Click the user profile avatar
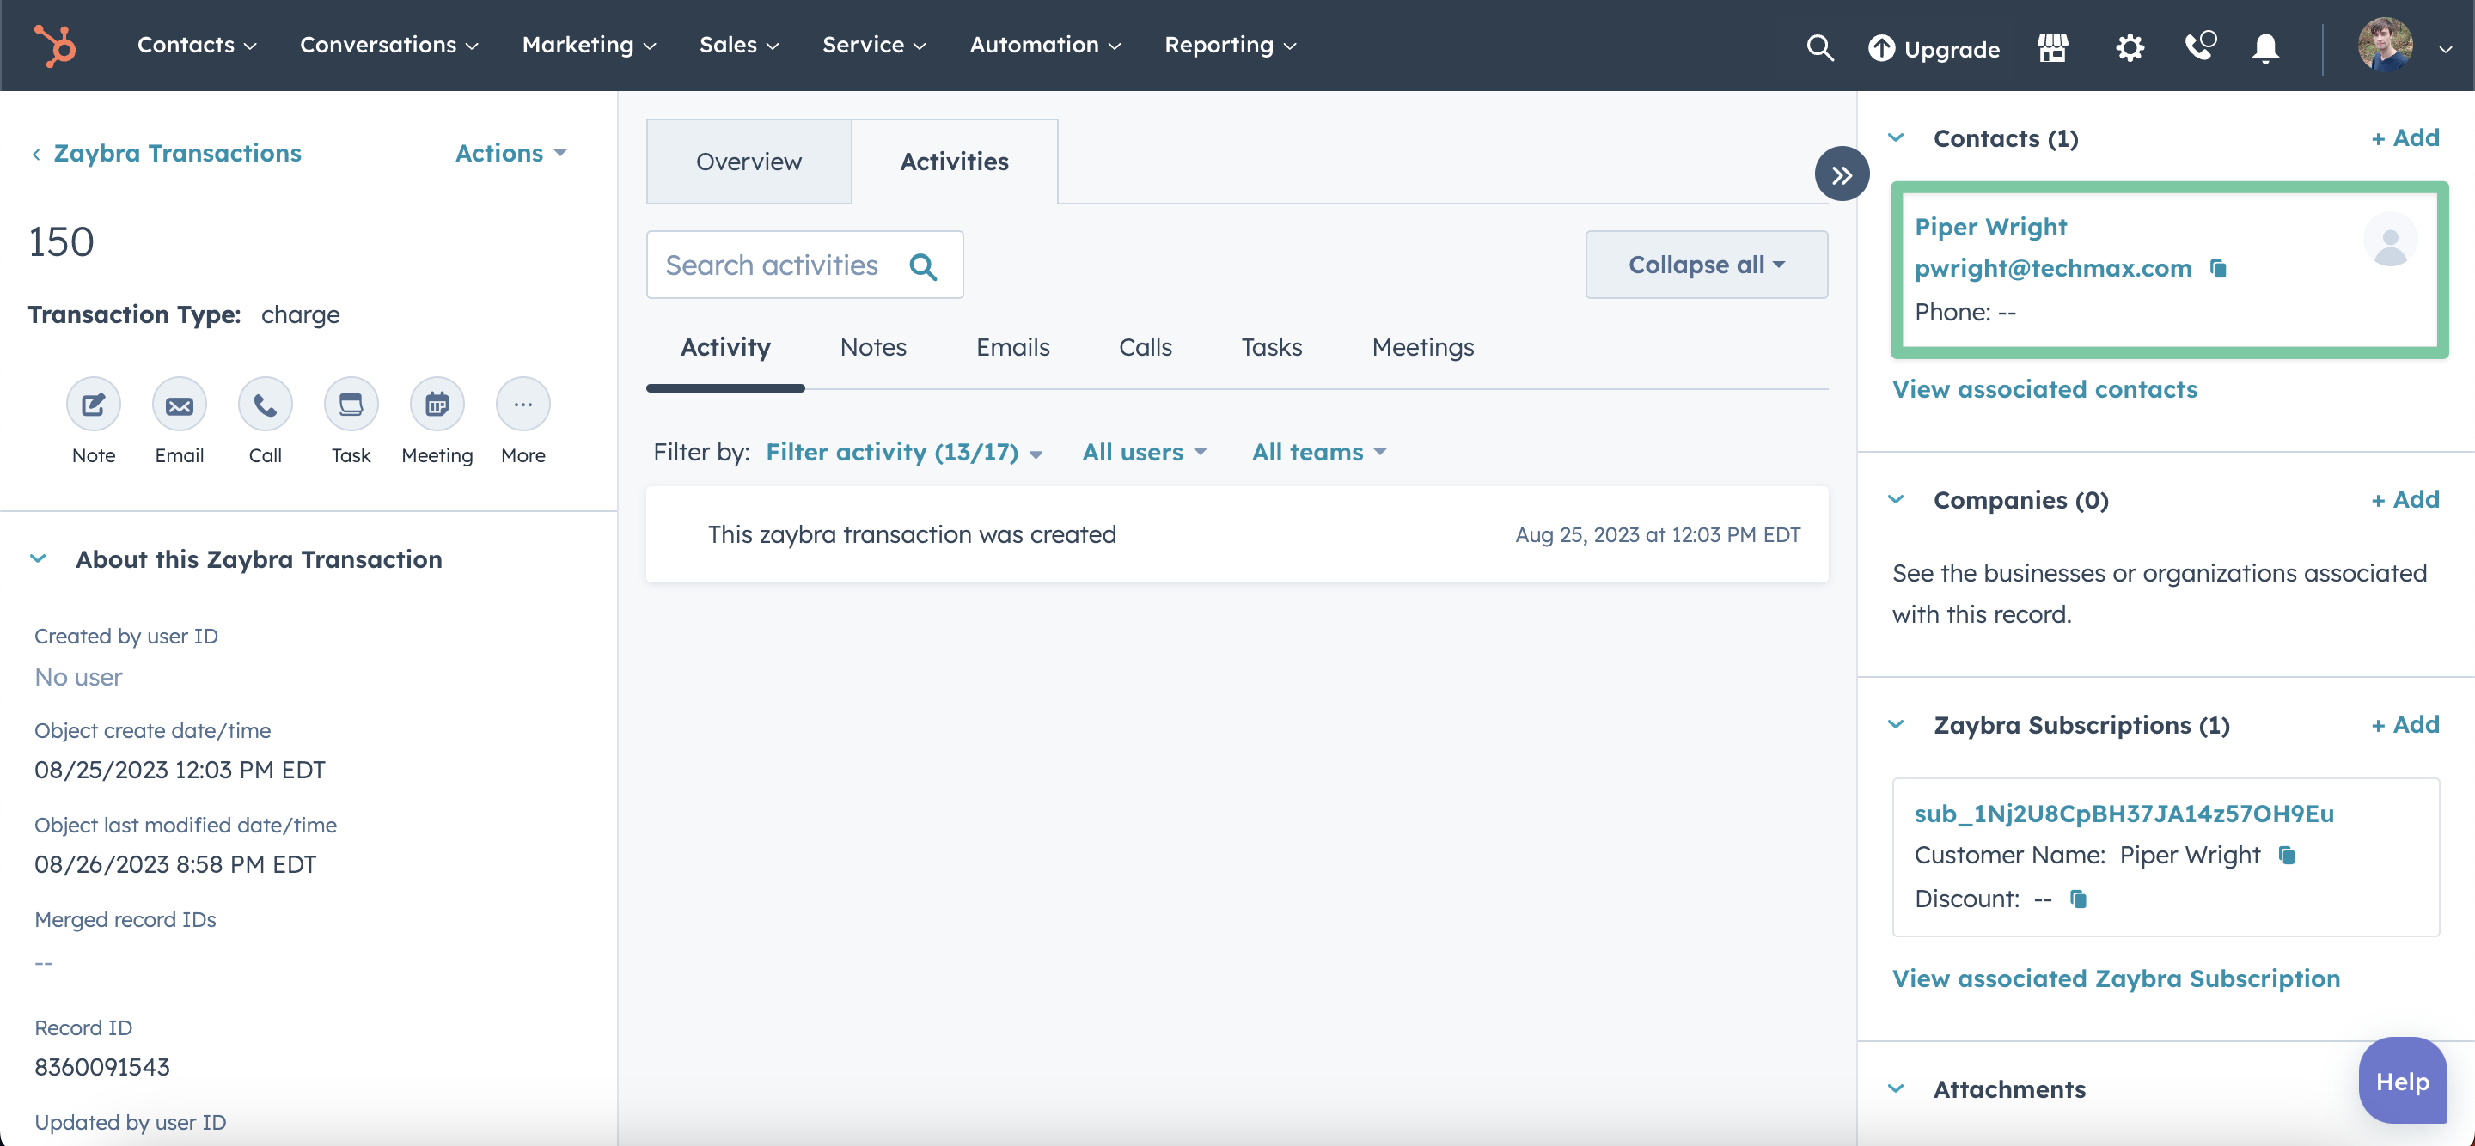The height and width of the screenshot is (1146, 2475). pos(2385,44)
